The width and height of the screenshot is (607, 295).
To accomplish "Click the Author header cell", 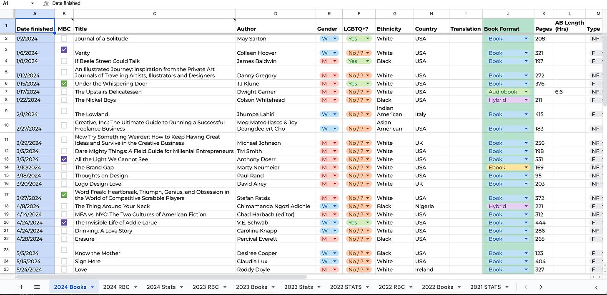I will (276, 25).
